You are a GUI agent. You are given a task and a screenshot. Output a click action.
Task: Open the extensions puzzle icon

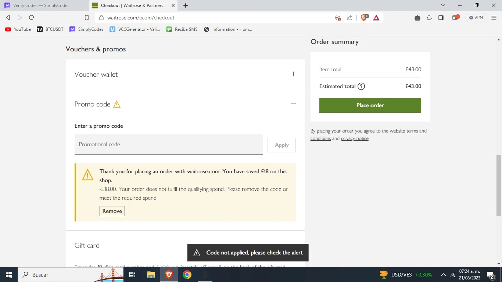point(429,18)
